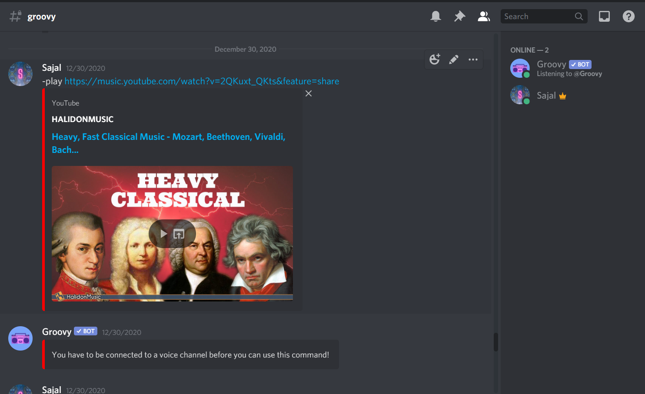Screen dimensions: 645x394
Task: Open the music.youtube.com link
Action: [x=202, y=81]
